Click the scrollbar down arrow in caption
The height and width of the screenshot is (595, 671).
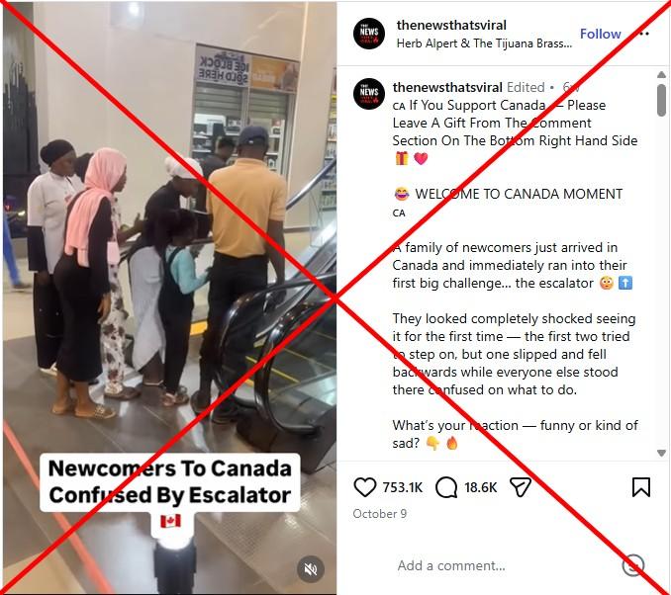tap(661, 453)
